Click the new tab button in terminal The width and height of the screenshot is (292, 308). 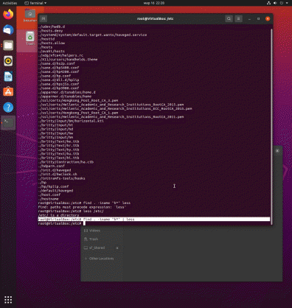44,18
